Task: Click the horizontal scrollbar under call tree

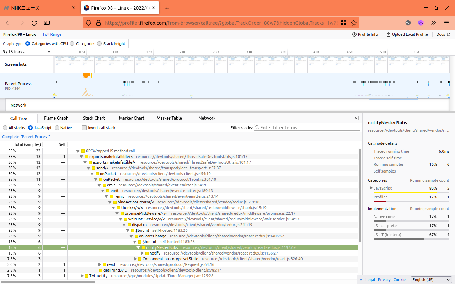Action: [48, 282]
